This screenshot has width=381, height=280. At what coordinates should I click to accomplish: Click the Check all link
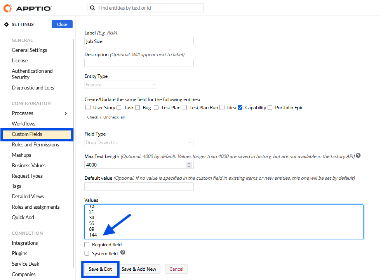tap(92, 117)
